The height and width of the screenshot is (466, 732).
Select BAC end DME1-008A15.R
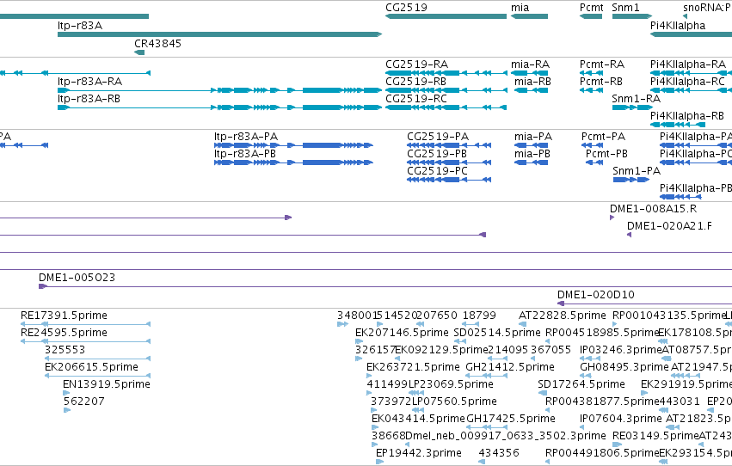coord(653,209)
